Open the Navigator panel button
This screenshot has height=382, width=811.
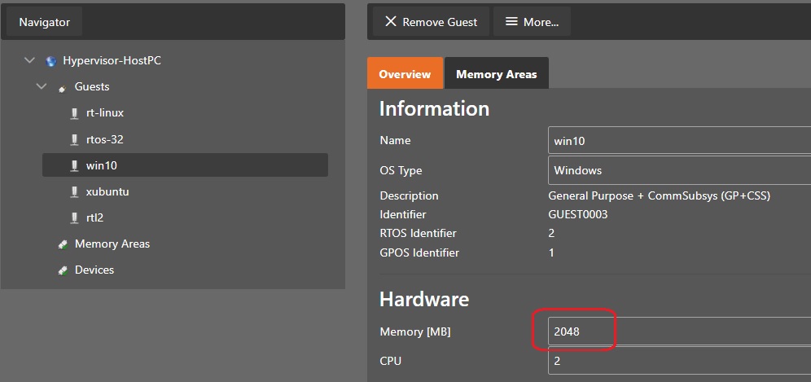click(x=45, y=22)
